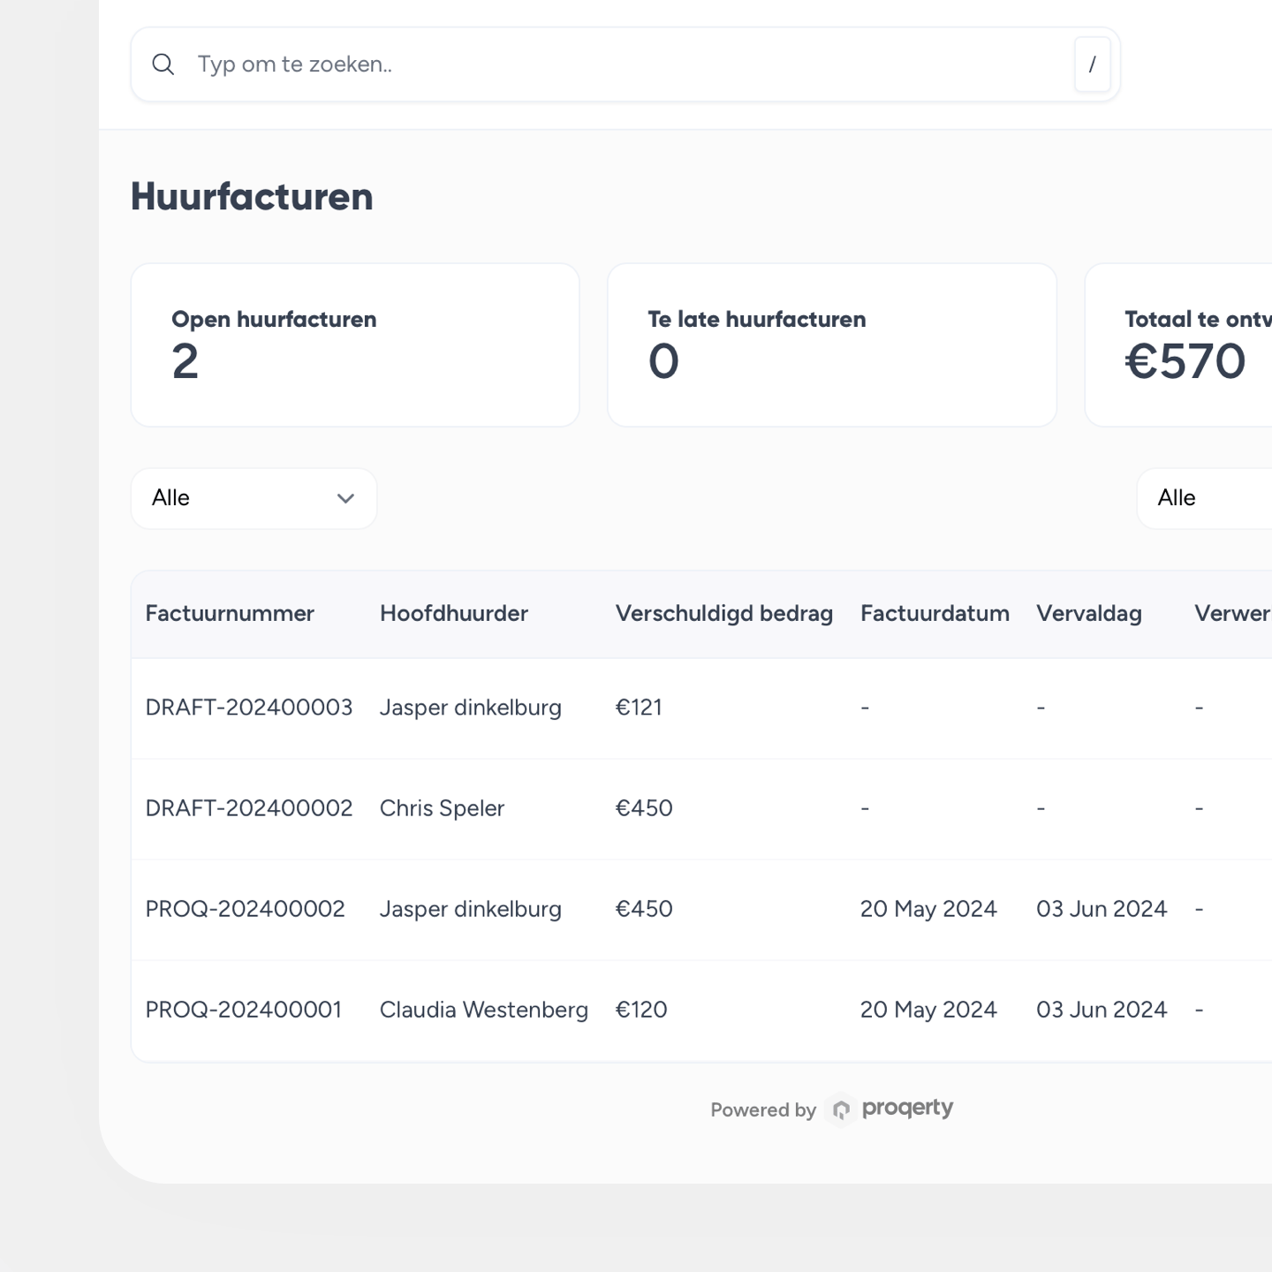
Task: Click the €570 total amount card
Action: [x=1178, y=345]
